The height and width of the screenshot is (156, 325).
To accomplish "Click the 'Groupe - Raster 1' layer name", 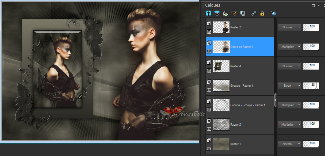I will tap(242, 85).
